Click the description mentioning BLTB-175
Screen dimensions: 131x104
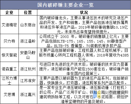tap(84, 41)
